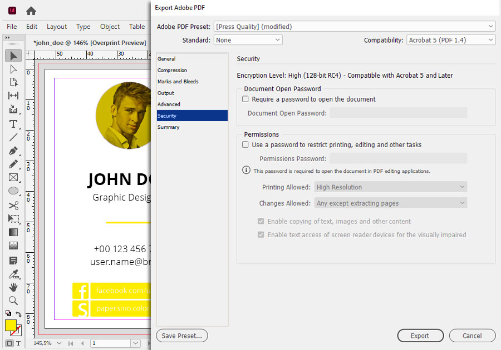Screen dimensions: 501x350
Task: Switch to the General export section
Action: (192, 59)
